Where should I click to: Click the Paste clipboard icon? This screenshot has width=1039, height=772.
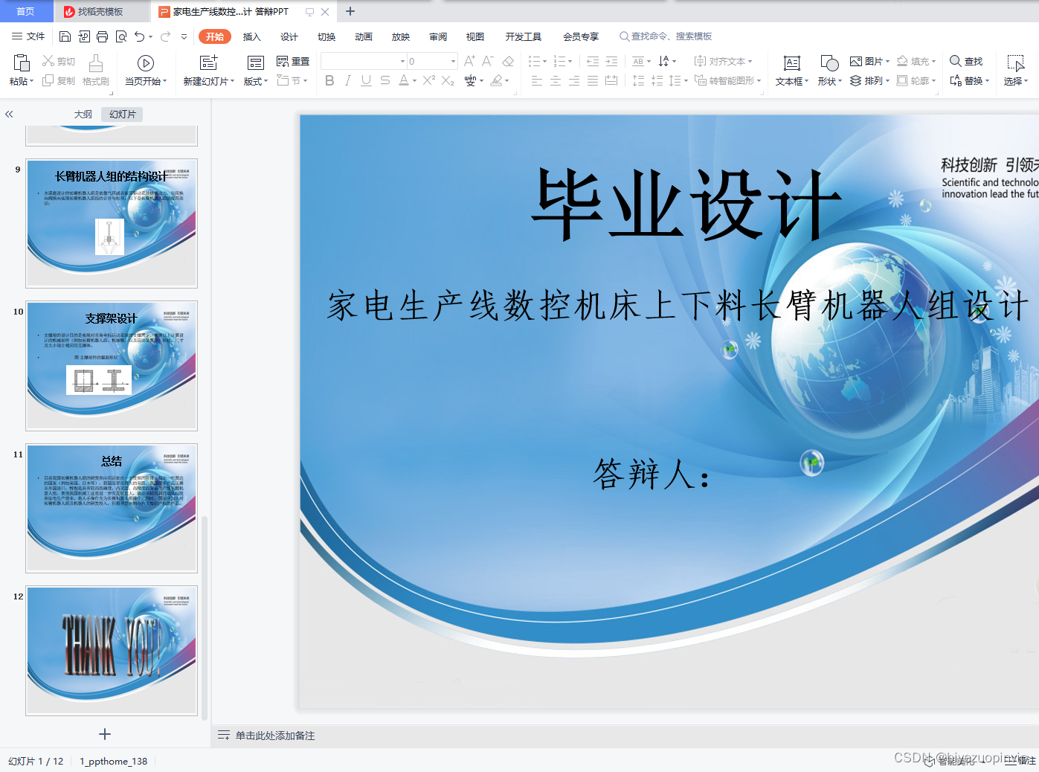[22, 62]
